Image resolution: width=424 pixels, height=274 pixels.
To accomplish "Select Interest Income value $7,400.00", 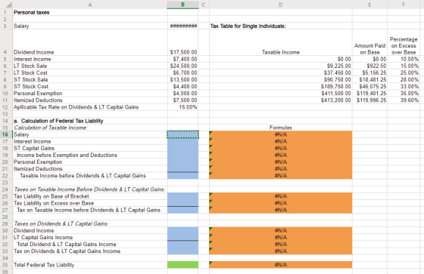I will point(182,59).
